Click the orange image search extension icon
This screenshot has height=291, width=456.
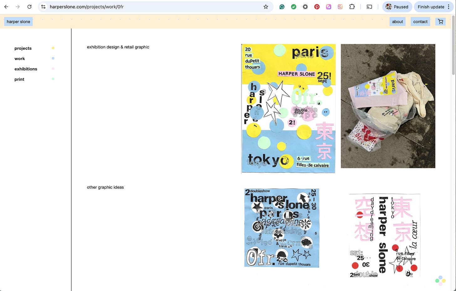point(340,7)
